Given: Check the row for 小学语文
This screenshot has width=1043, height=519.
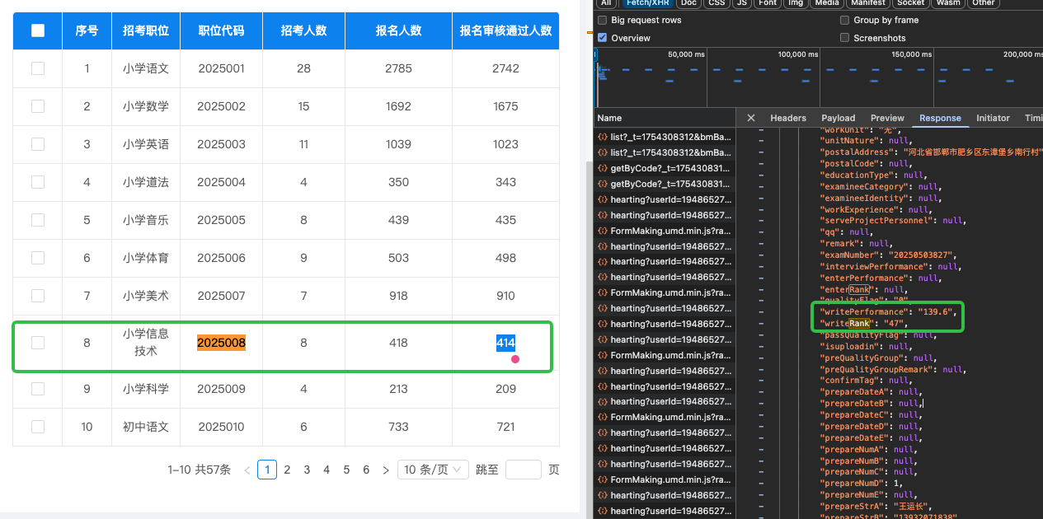Looking at the screenshot, I should coord(38,68).
